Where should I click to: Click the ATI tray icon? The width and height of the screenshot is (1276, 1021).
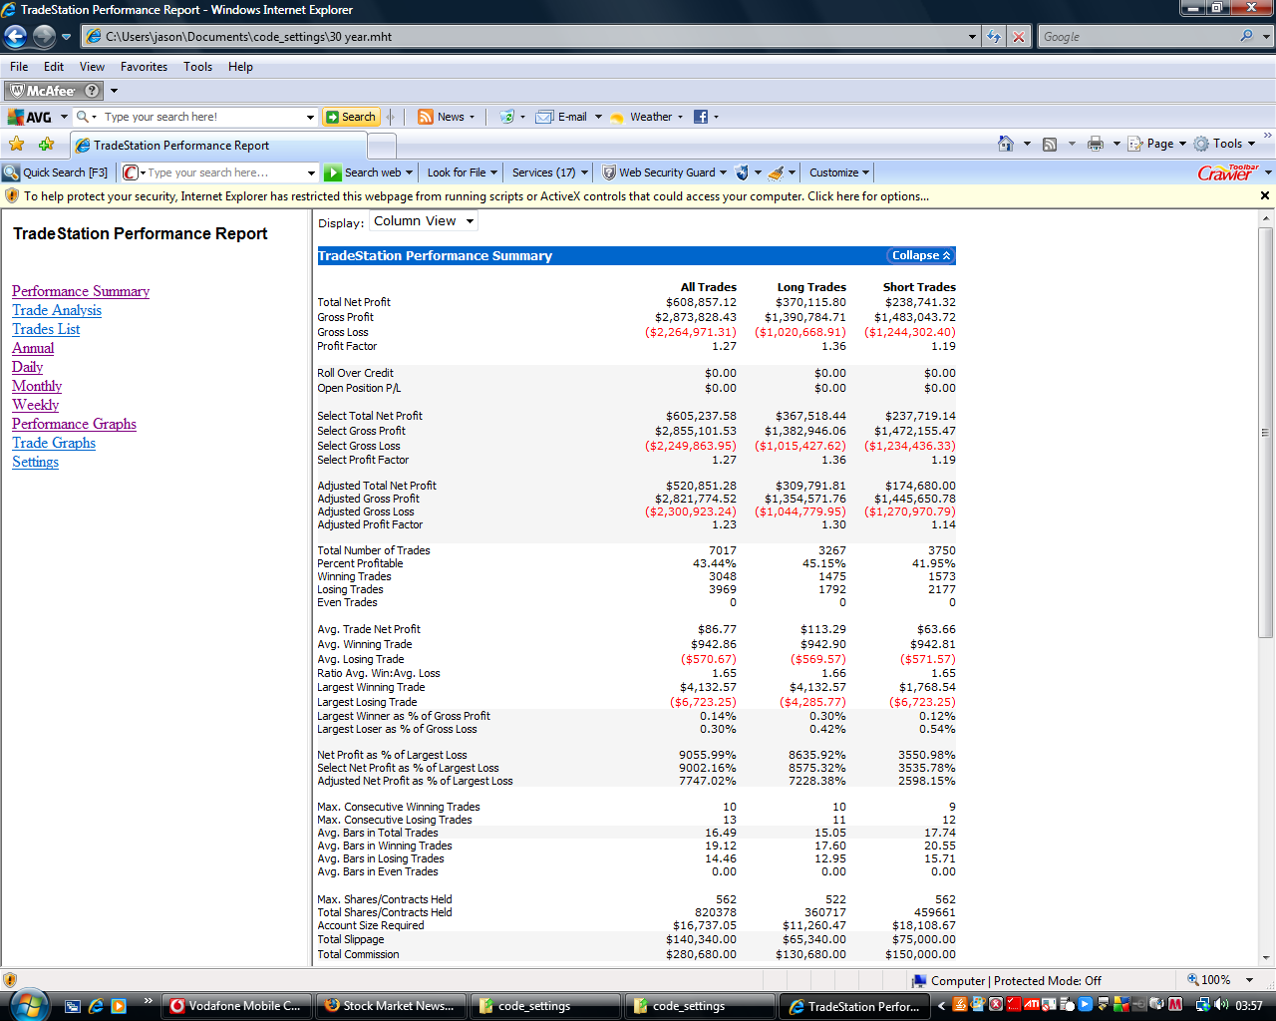[x=1032, y=1005]
